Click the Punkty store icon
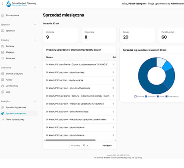The height and width of the screenshot is (168, 184). click(2, 80)
